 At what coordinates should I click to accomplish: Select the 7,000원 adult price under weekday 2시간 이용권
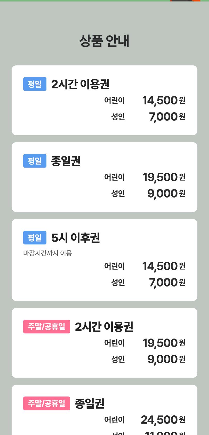tap(167, 117)
